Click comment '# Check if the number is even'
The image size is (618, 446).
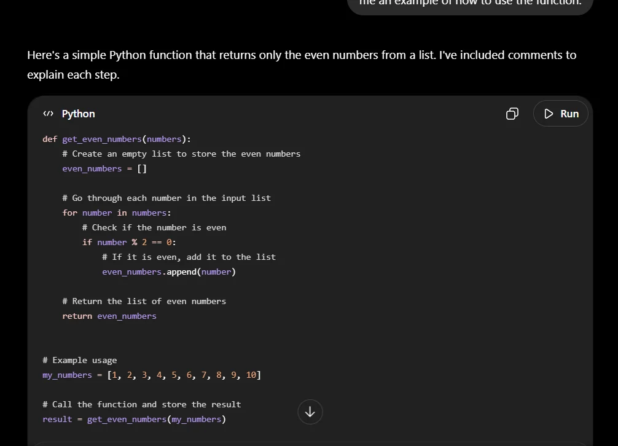coord(154,228)
